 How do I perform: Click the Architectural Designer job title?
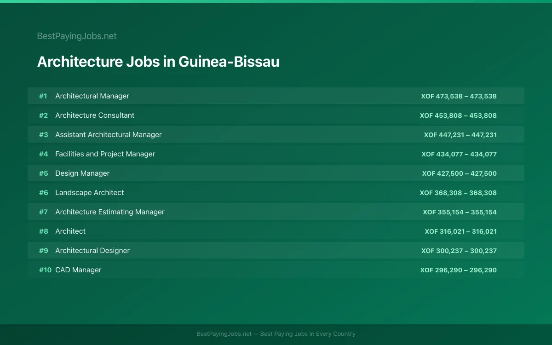point(92,250)
